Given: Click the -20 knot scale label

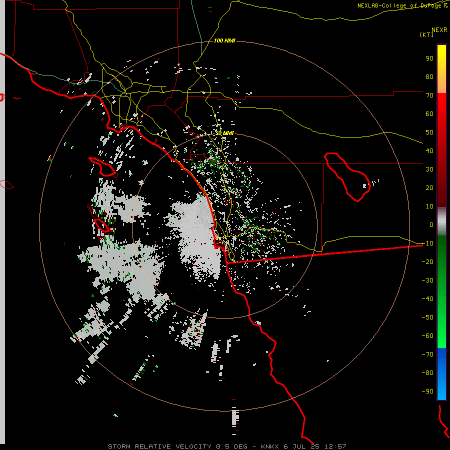Looking at the screenshot, I should point(427,261).
